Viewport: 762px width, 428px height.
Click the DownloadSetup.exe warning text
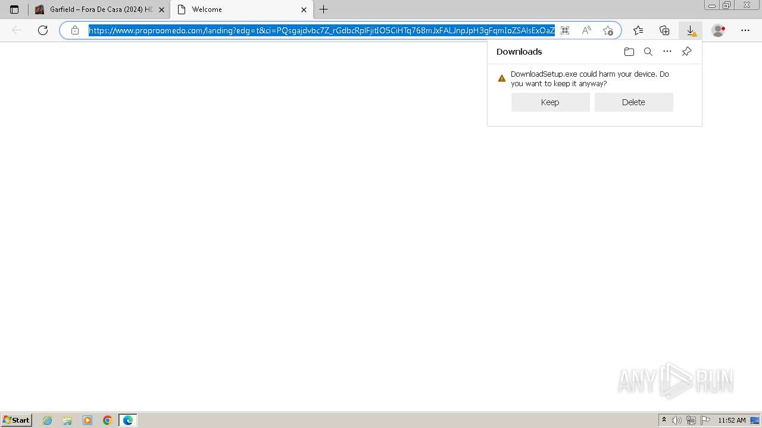click(589, 79)
